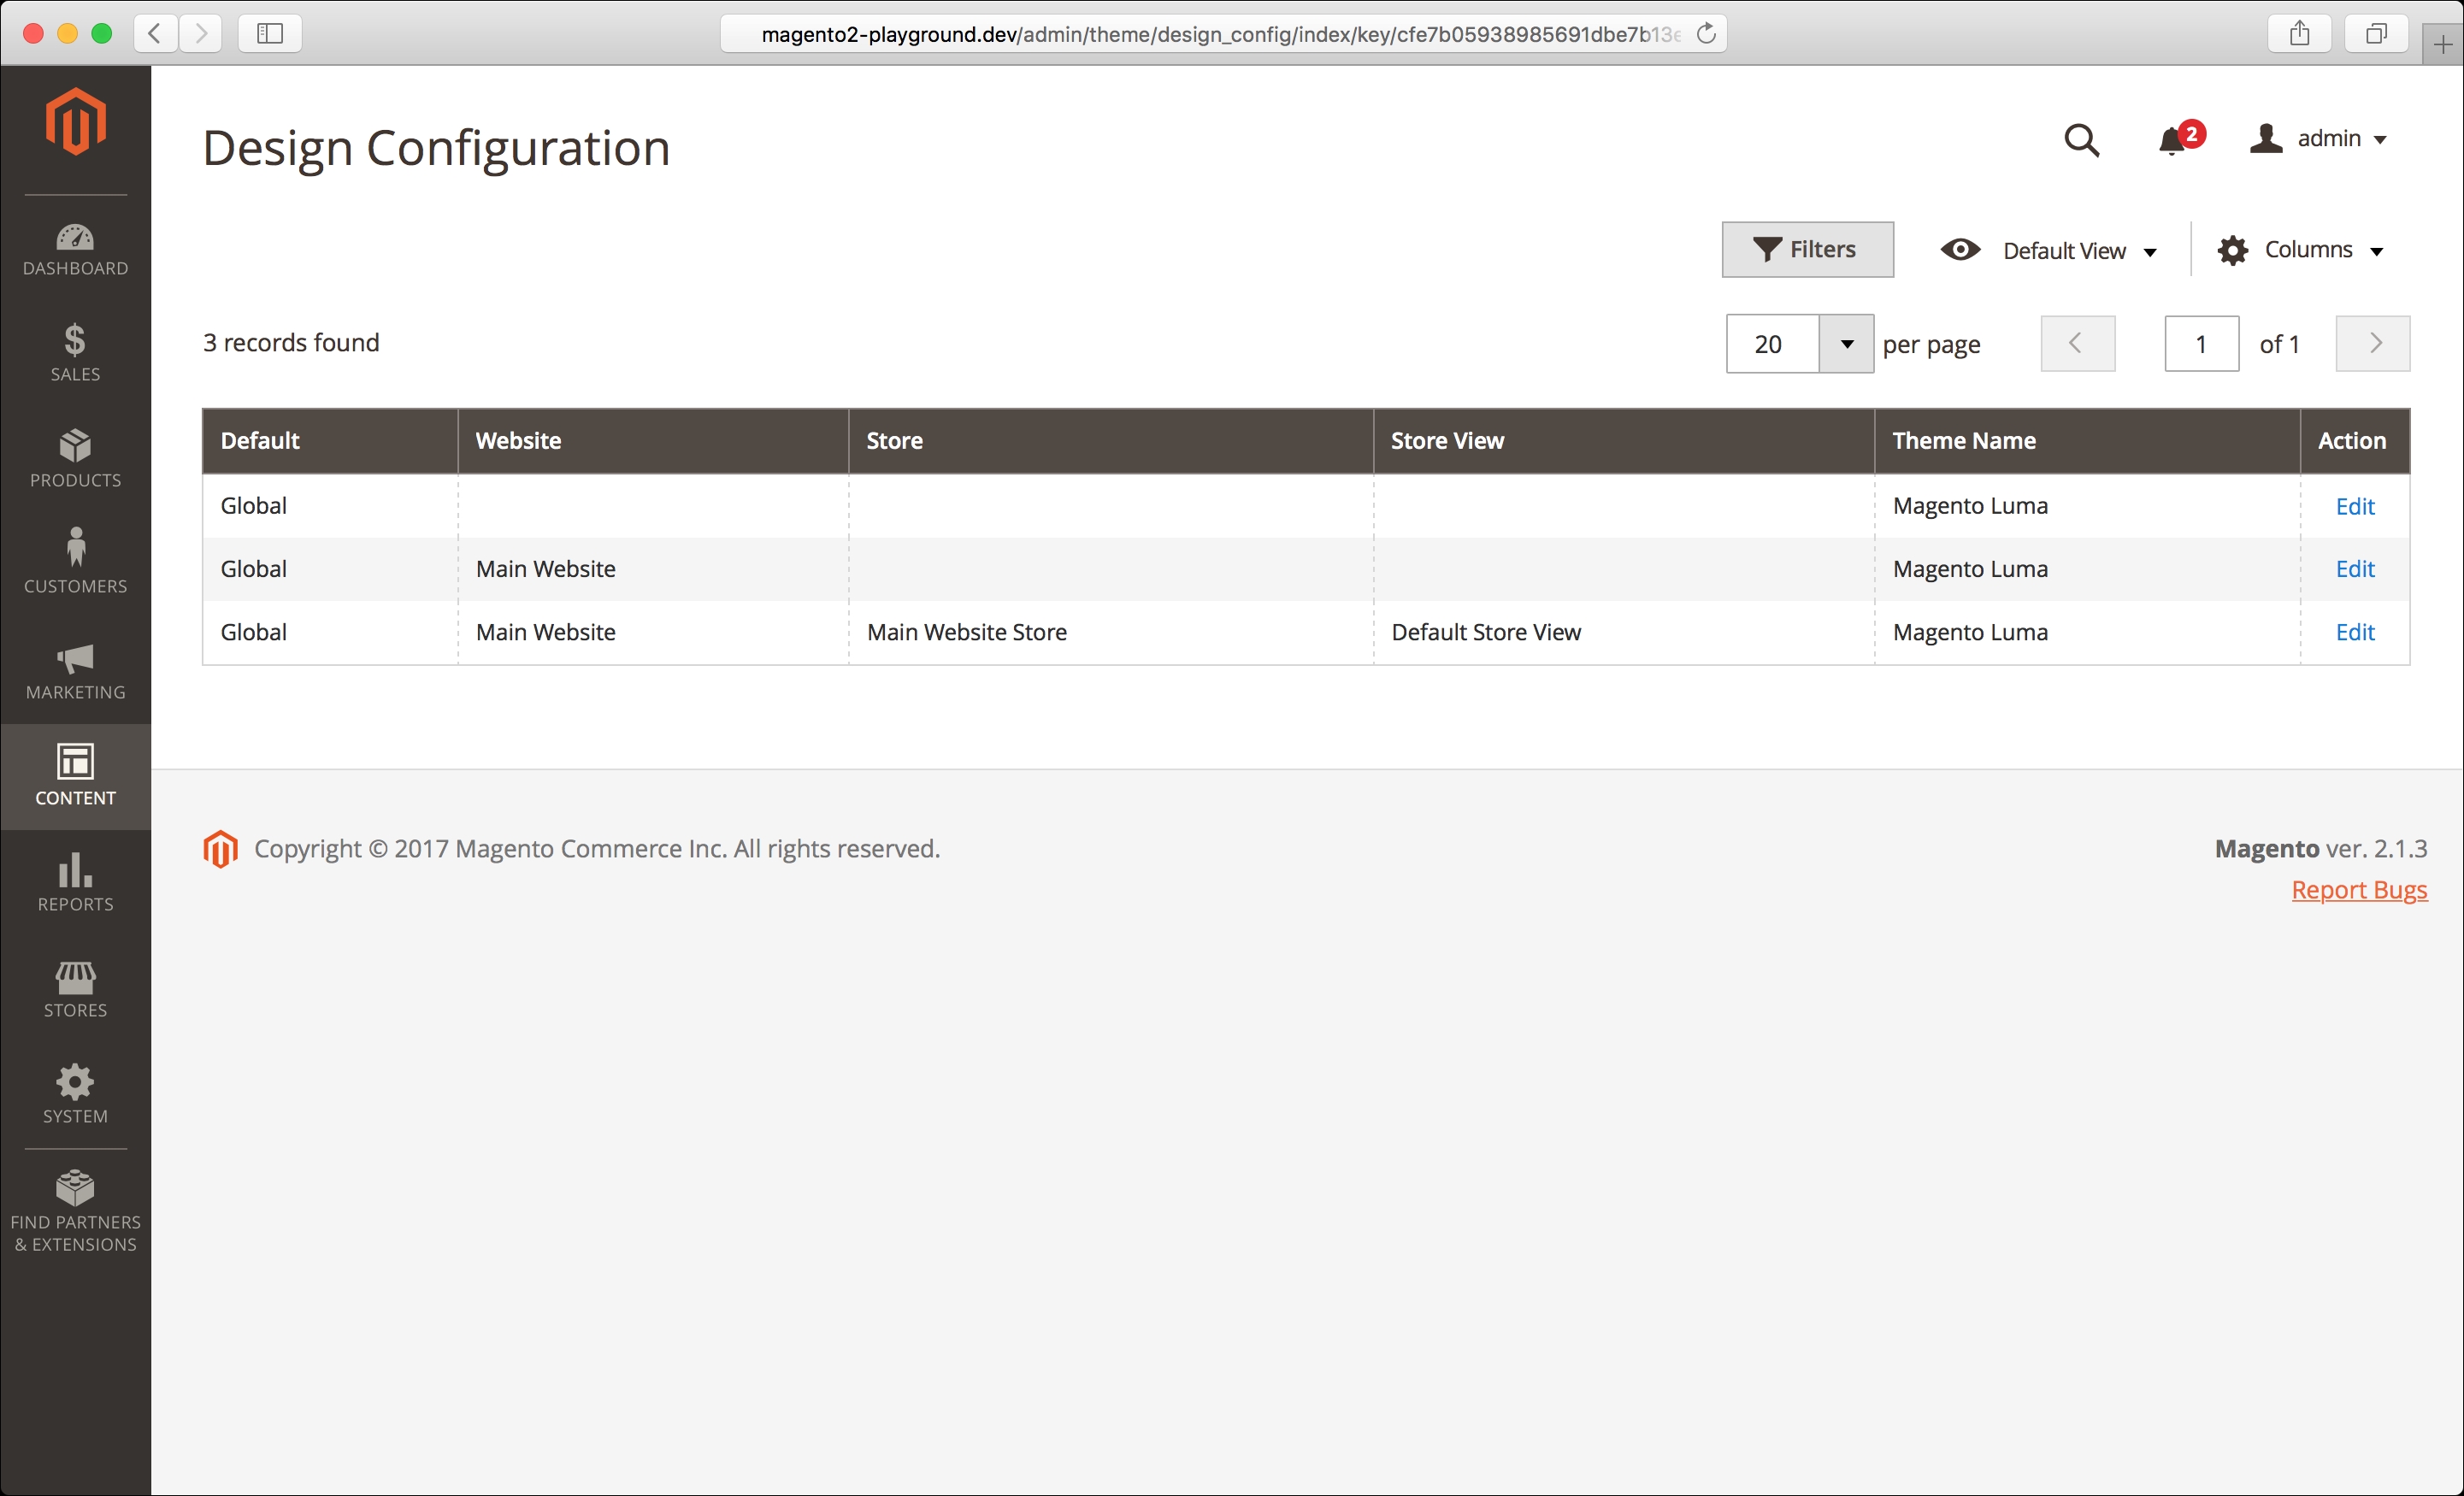Viewport: 2464px width, 1496px height.
Task: Click the Website column header
Action: [x=653, y=441]
